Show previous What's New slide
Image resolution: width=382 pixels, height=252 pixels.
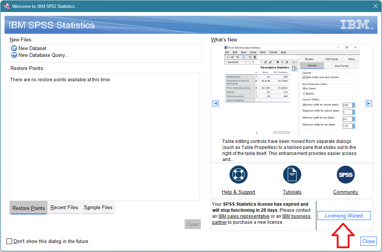pyautogui.click(x=216, y=103)
